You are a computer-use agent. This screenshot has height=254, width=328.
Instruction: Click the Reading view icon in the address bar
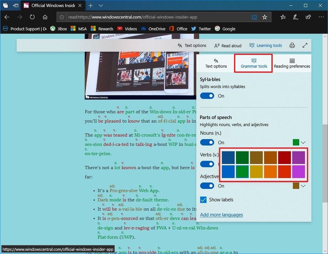point(254,17)
